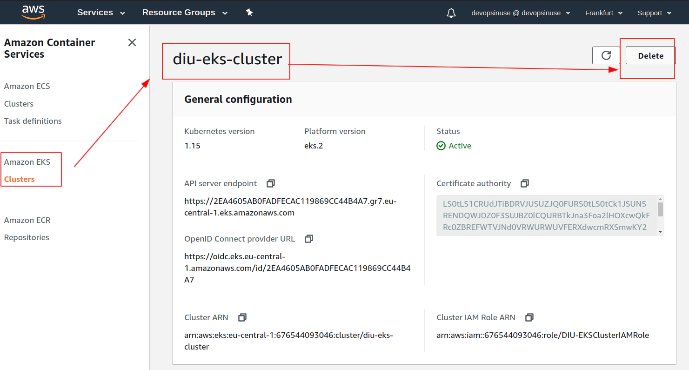Open the Support dropdown menu
689x370 pixels.
click(x=654, y=13)
